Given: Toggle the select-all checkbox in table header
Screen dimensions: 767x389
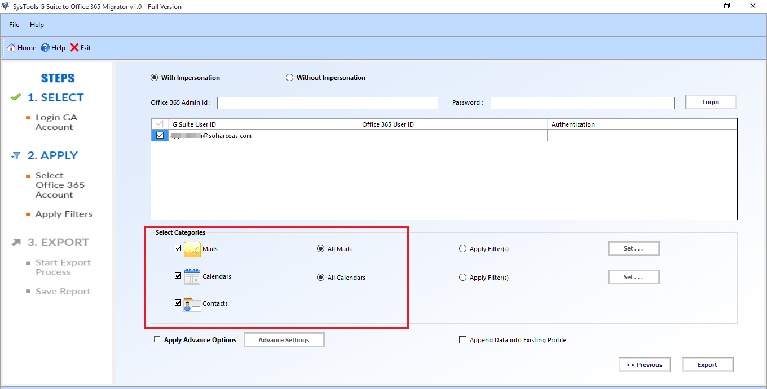Looking at the screenshot, I should (160, 124).
